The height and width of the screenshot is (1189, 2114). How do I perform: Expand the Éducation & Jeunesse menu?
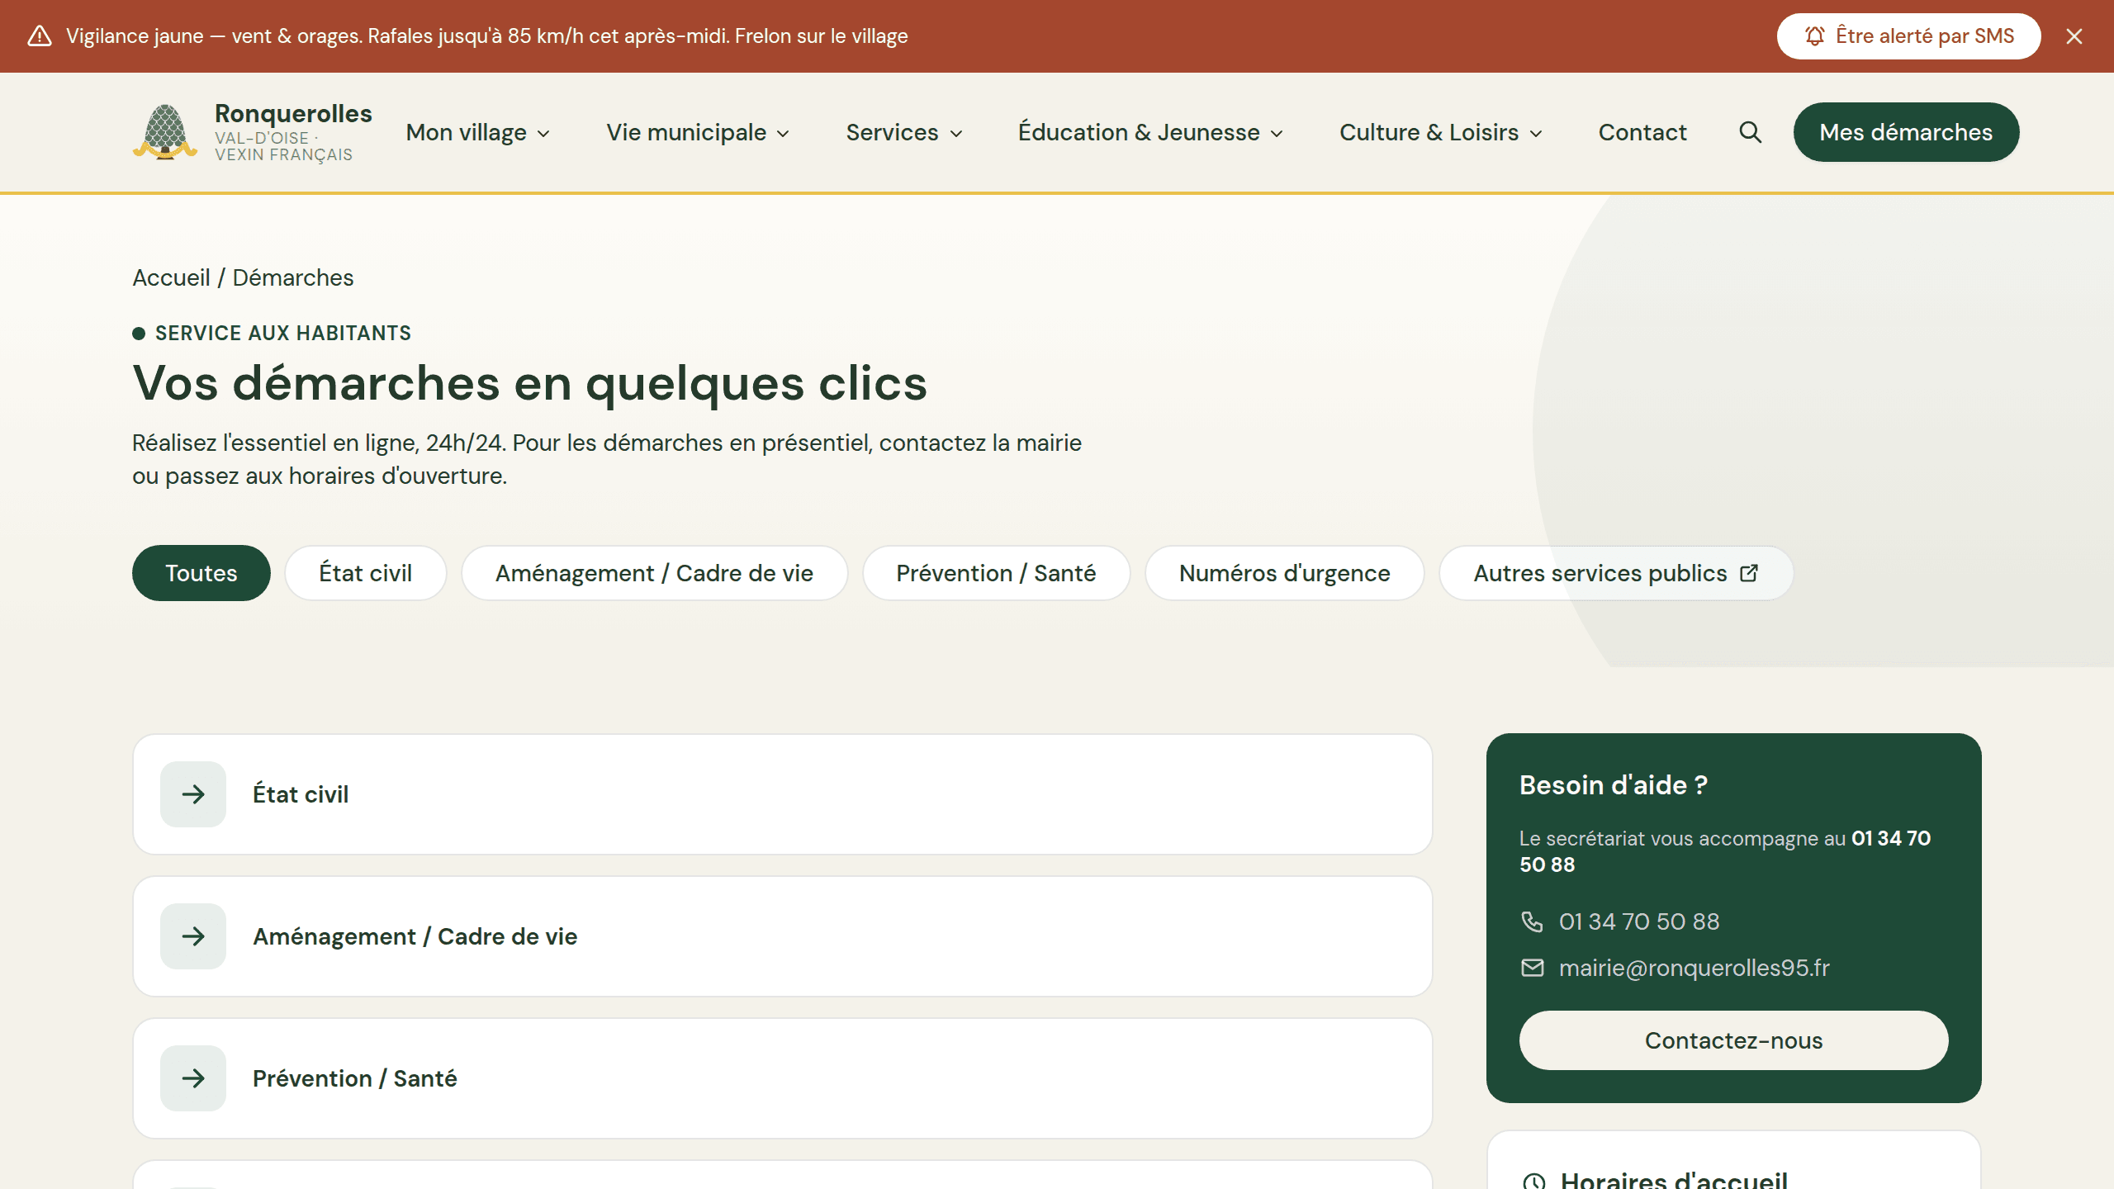coord(1150,132)
